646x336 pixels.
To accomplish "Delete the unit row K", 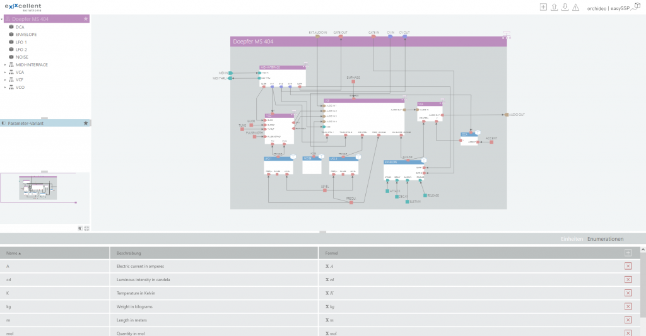I will [628, 293].
